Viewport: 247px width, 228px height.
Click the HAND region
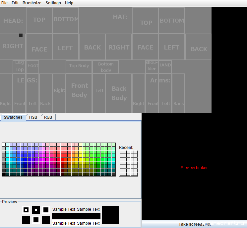point(165,66)
